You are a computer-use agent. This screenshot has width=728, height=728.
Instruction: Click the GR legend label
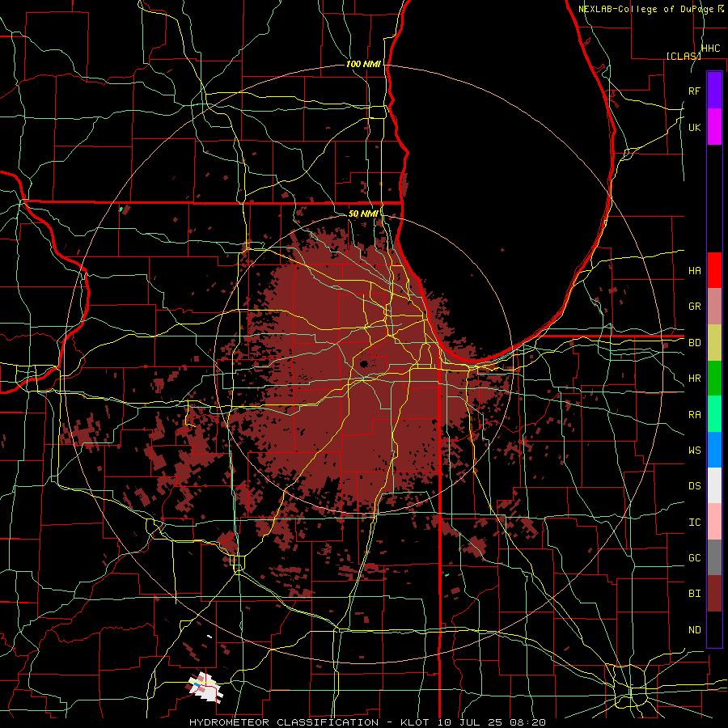(x=694, y=307)
